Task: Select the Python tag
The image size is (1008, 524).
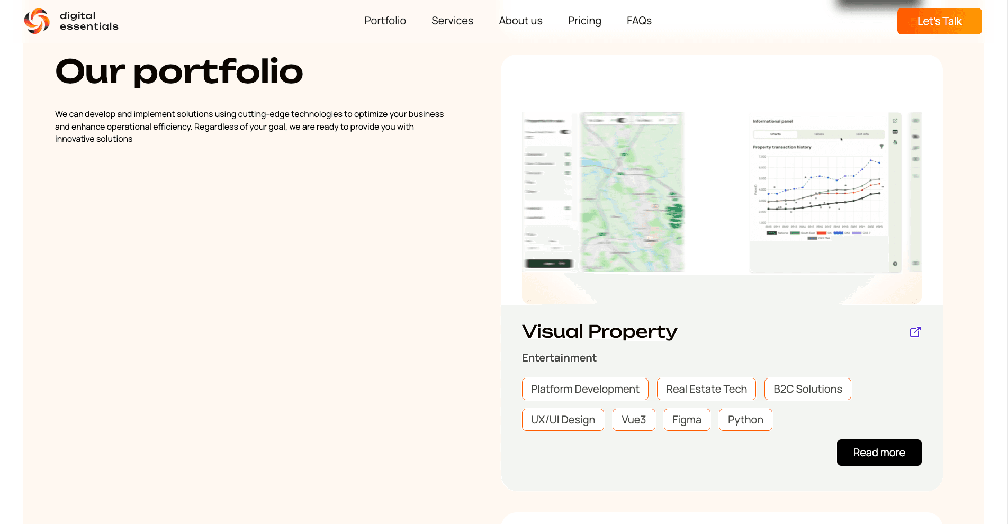Action: 745,420
